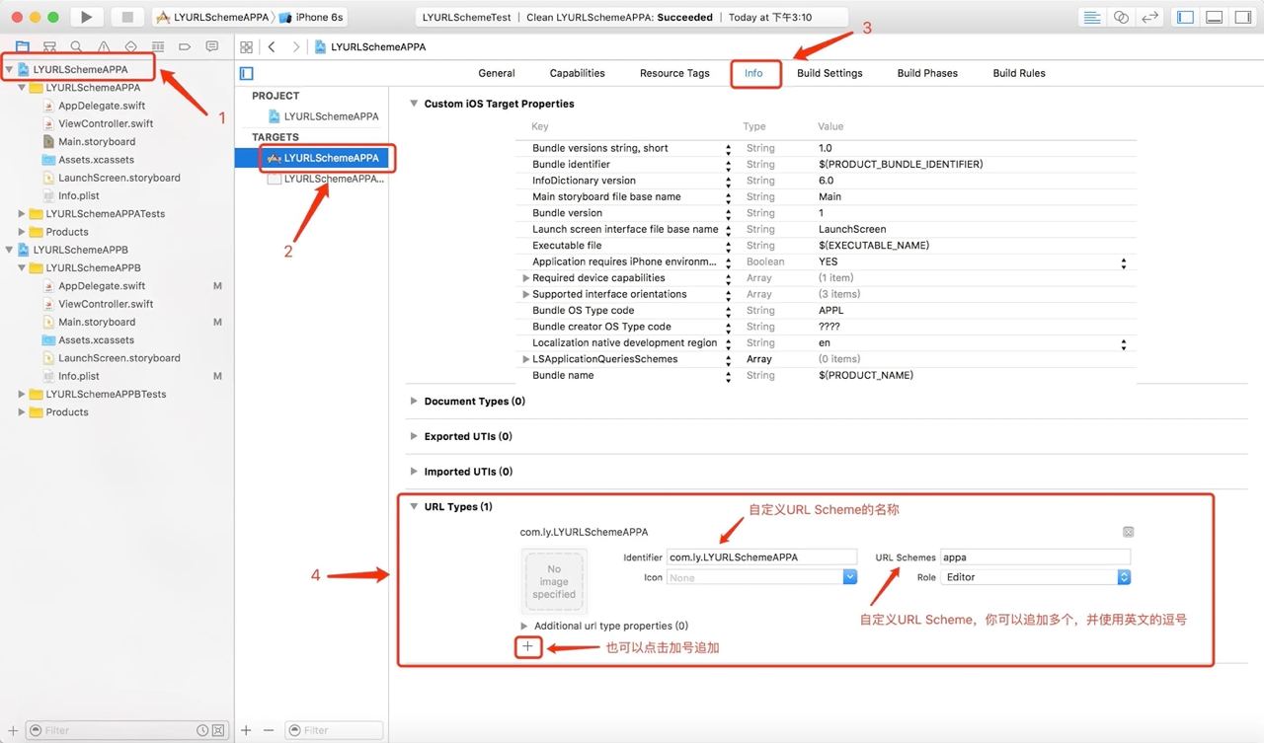Open the Breakpoint navigator icon
Viewport: 1264px width, 743px height.
(185, 46)
